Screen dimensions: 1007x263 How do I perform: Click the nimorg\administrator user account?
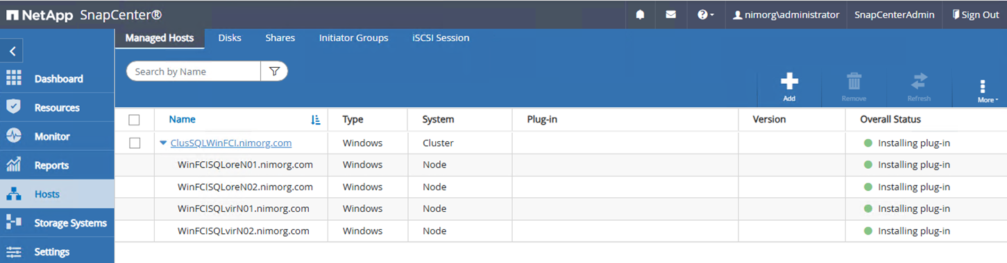click(786, 15)
